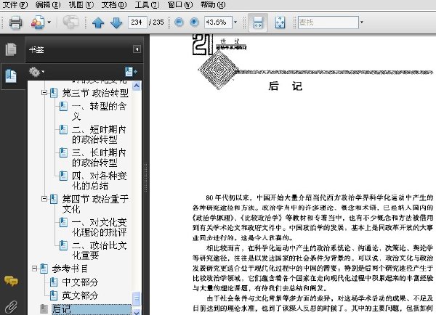Open the 编辑(E) menu
436x315 pixels.
(x=48, y=4)
